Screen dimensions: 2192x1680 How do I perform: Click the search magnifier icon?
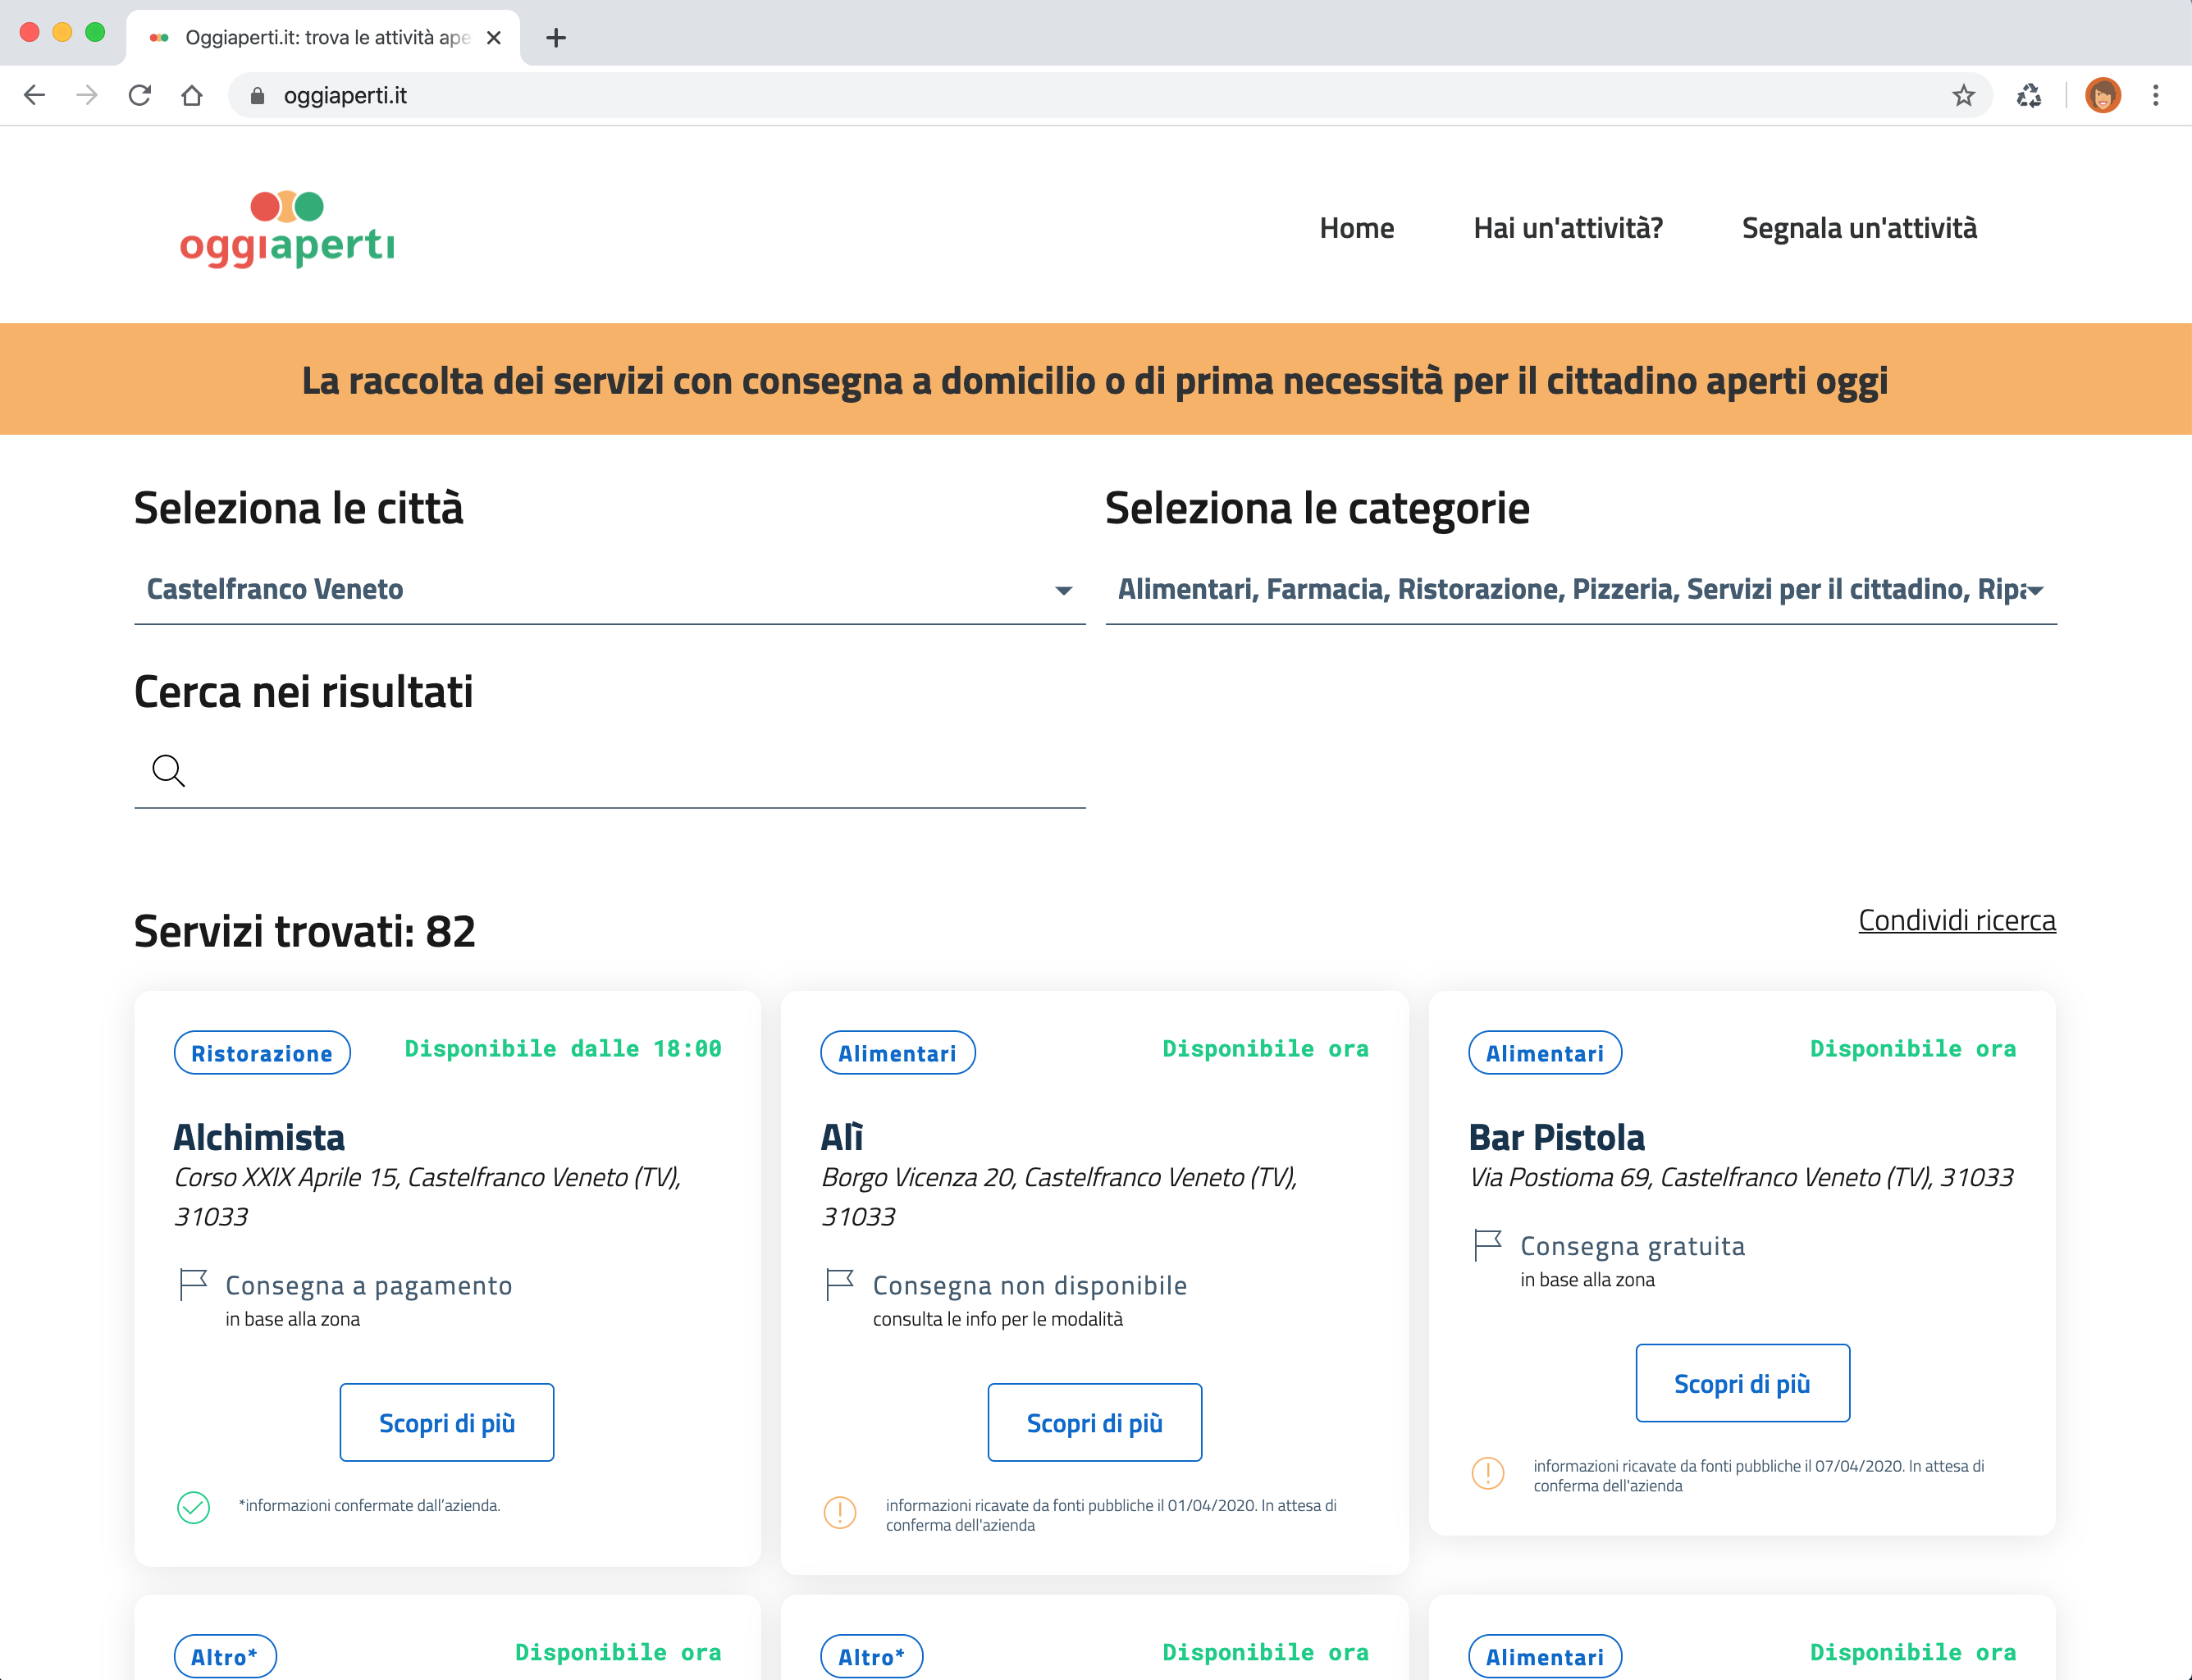pyautogui.click(x=168, y=771)
